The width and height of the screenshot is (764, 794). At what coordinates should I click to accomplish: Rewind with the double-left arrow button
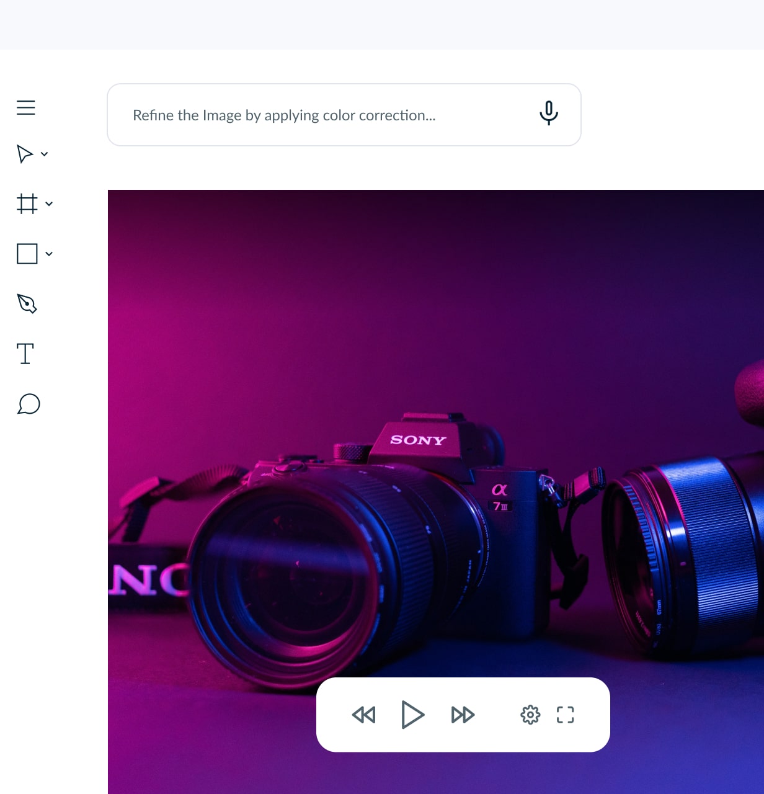364,715
